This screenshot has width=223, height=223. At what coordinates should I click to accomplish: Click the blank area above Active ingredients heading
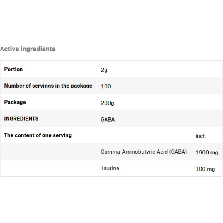tap(111, 22)
